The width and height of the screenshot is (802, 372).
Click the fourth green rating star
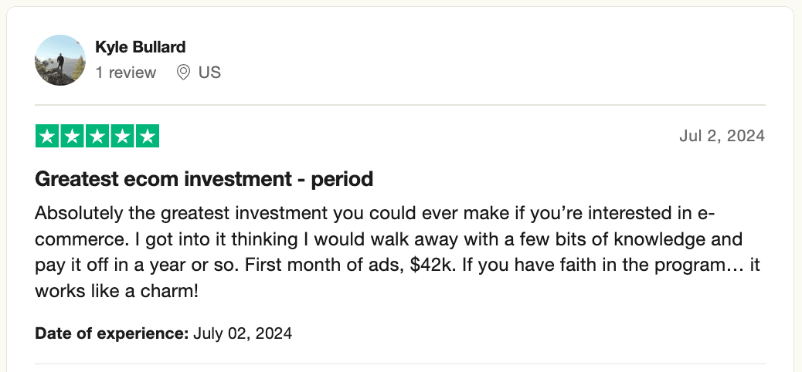pos(122,137)
